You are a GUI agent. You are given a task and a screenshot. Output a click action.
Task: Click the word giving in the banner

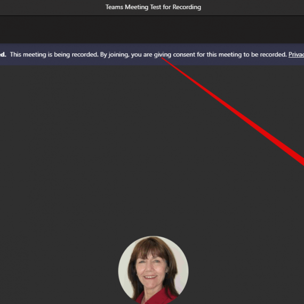click(x=163, y=55)
